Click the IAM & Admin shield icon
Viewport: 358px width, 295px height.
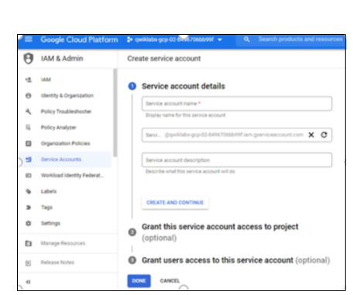pos(29,58)
